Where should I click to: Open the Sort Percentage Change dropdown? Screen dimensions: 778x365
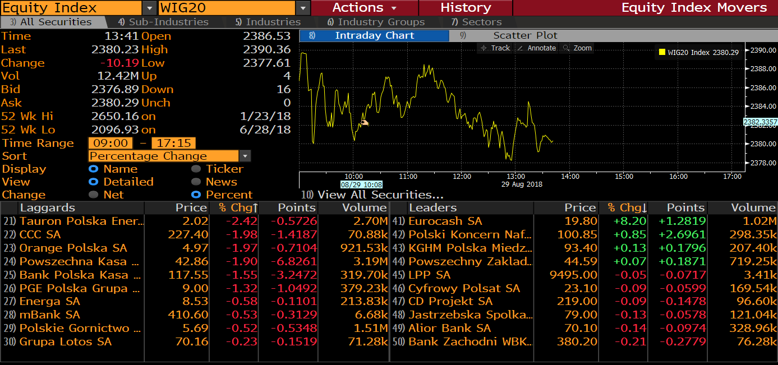[245, 156]
